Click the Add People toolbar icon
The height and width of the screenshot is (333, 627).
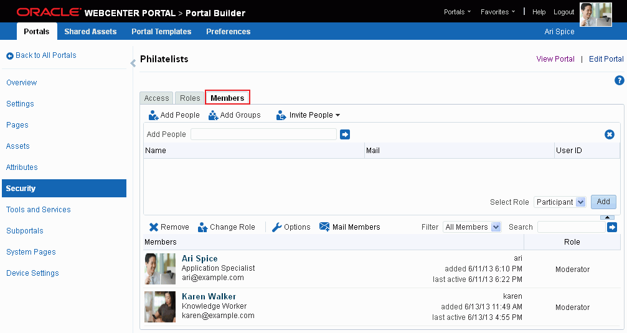coord(153,115)
